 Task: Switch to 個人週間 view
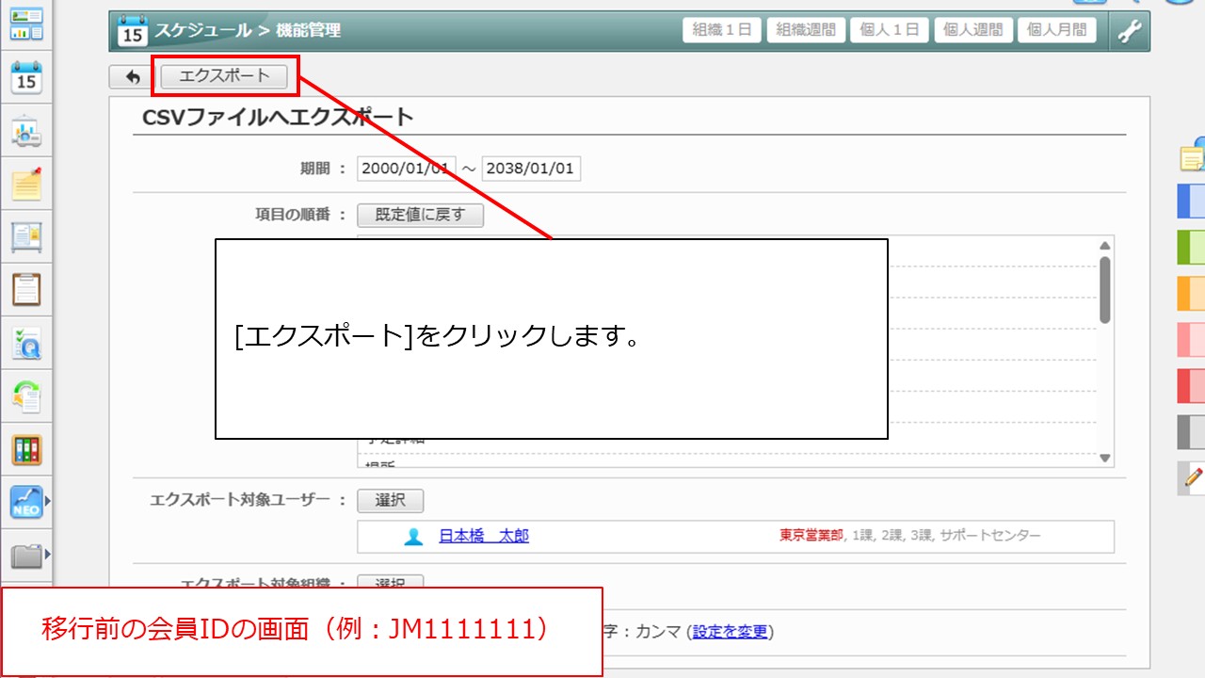tap(973, 30)
